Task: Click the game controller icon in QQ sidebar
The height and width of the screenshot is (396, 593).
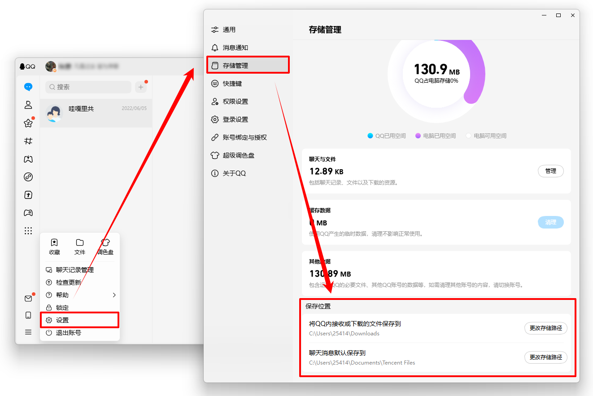Action: (28, 213)
